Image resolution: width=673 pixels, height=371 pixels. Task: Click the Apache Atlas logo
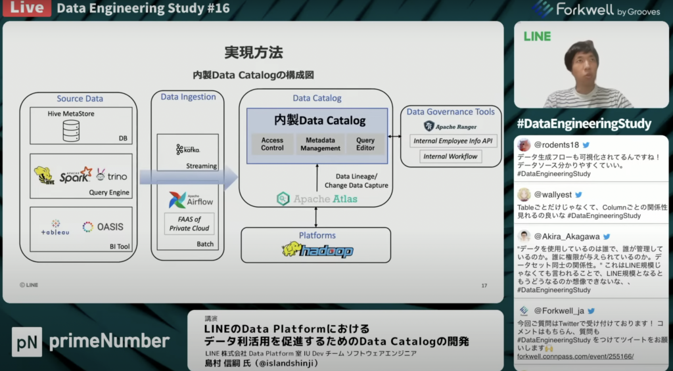click(318, 198)
